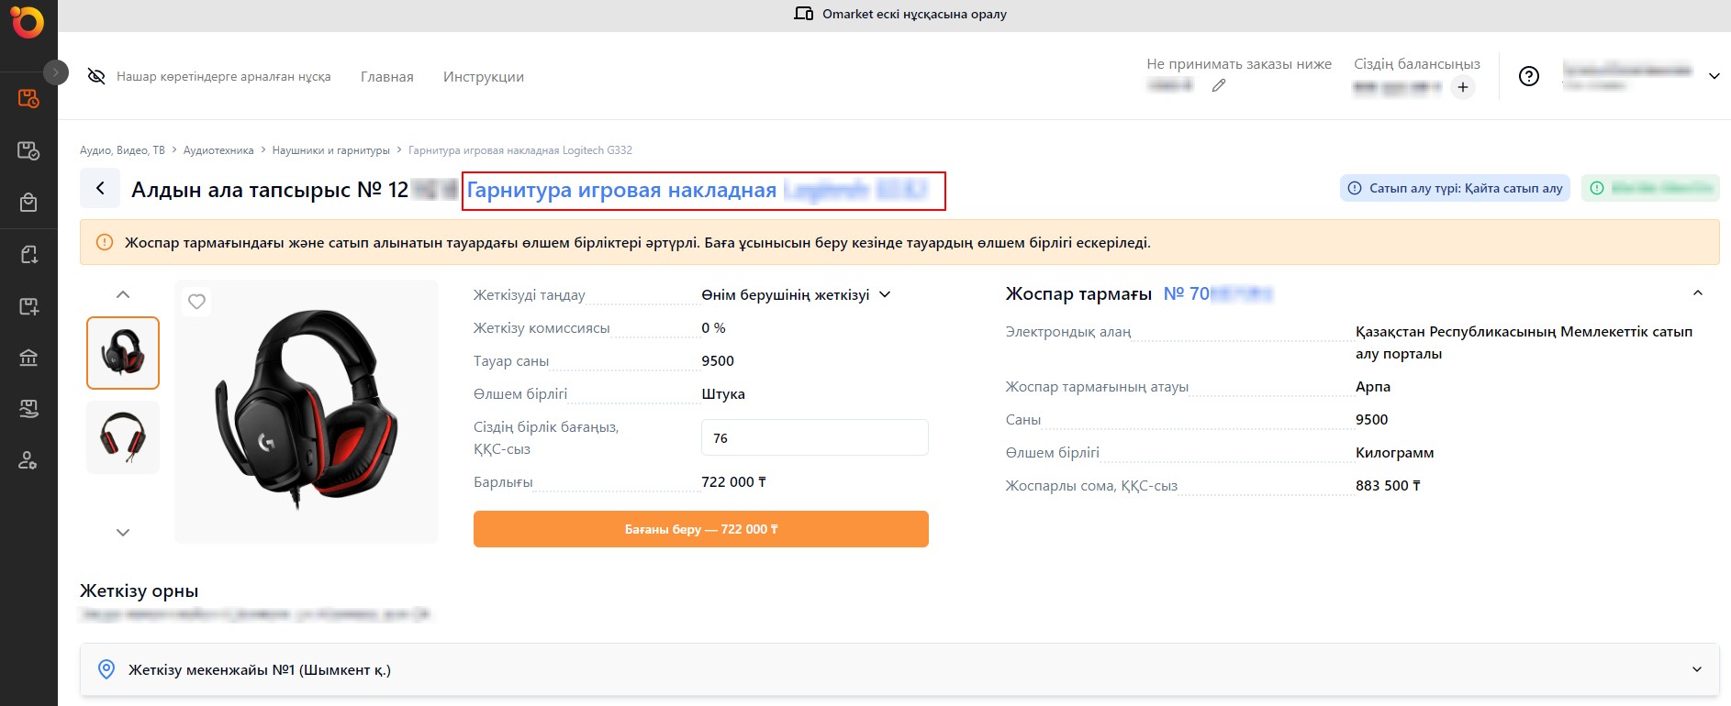The height and width of the screenshot is (706, 1731).
Task: Click the unit price input field
Action: [815, 437]
